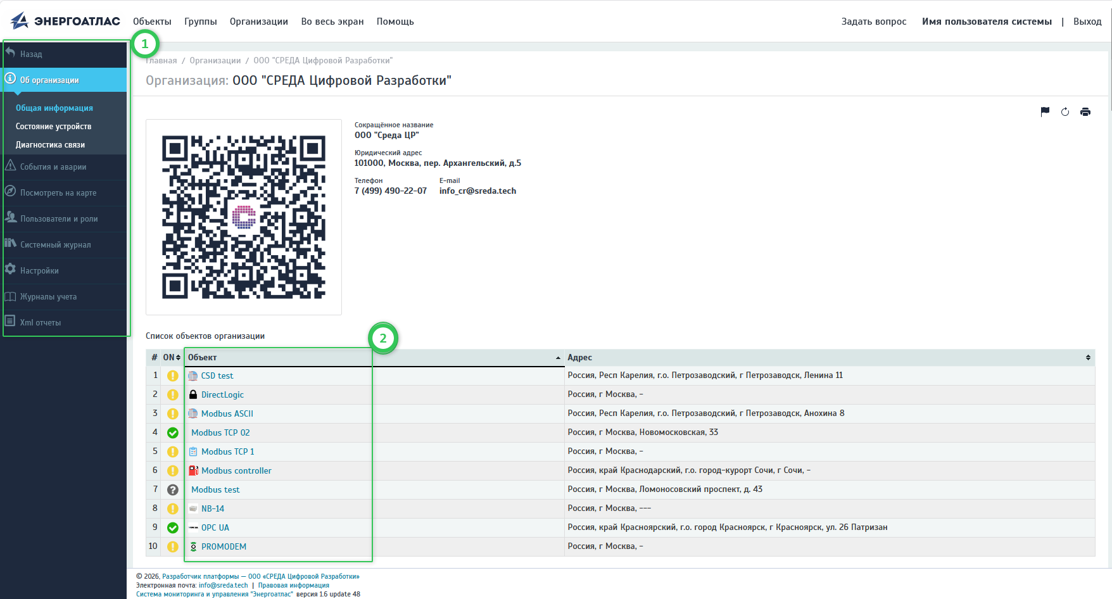Screen dimensions: 1112x599
Task: Sort by the Объект column header
Action: click(374, 358)
